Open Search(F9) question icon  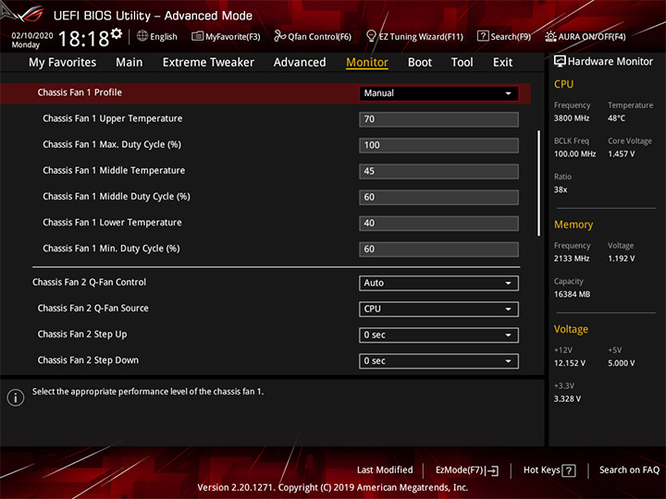483,36
